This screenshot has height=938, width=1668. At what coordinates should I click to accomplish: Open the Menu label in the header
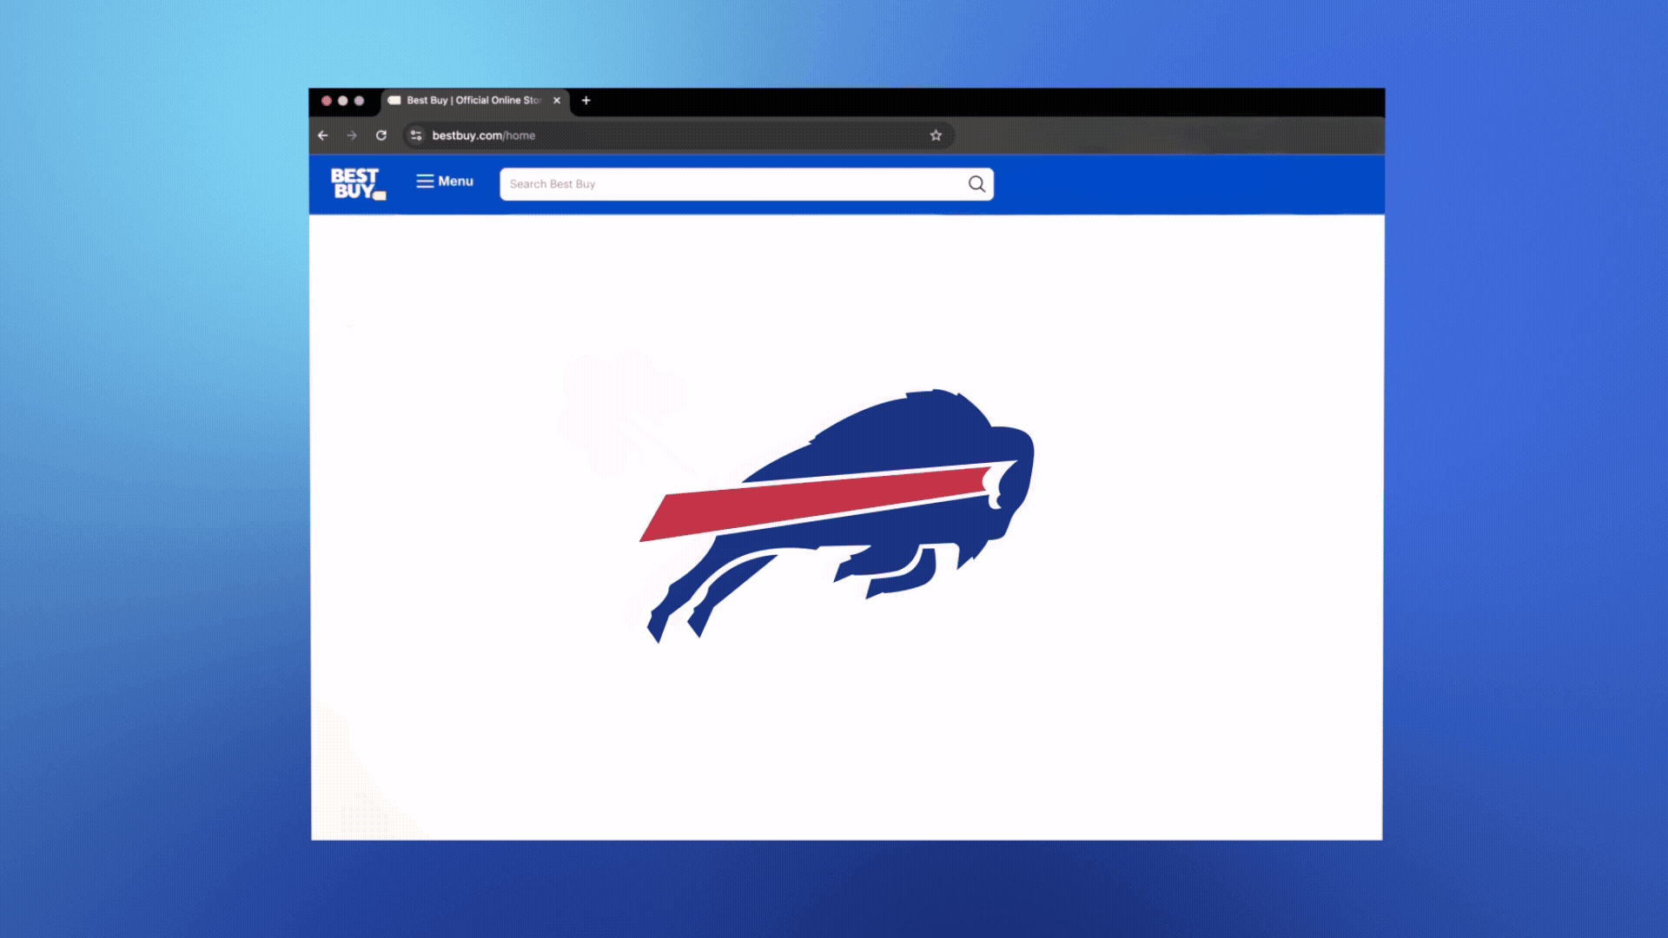pos(455,182)
